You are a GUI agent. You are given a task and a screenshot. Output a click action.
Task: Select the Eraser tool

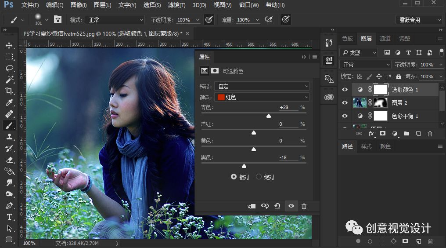click(x=9, y=160)
